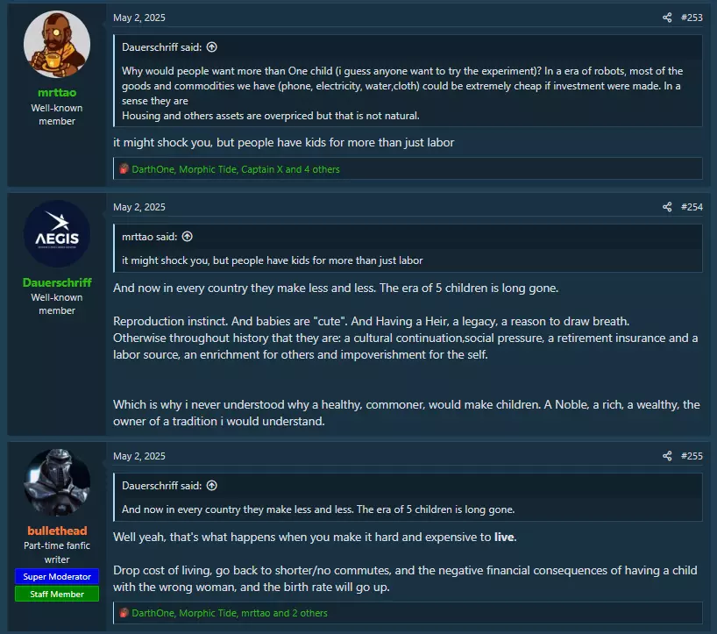This screenshot has height=634, width=717.
Task: Click the share icon on post #255
Action: pyautogui.click(x=667, y=456)
